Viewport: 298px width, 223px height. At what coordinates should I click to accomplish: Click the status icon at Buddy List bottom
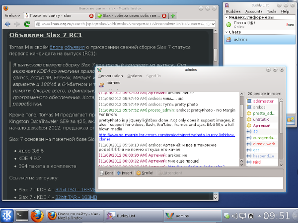[291, 120]
